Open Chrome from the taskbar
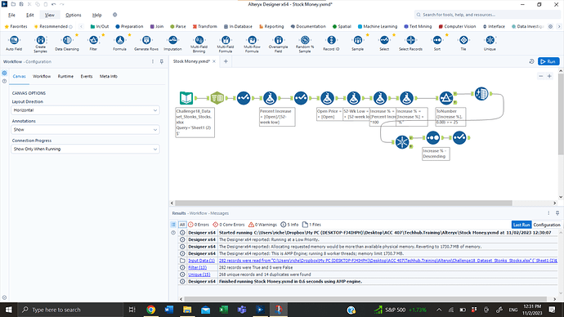The image size is (564, 317). (150, 310)
